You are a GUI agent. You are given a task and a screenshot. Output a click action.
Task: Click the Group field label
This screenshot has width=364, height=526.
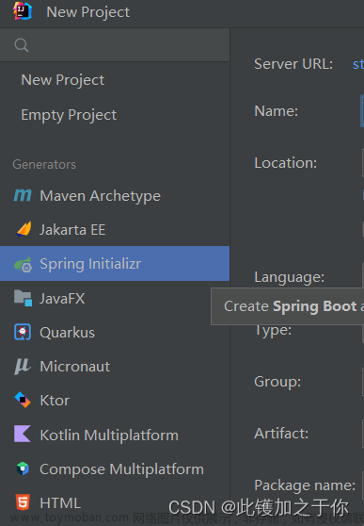pos(277,382)
